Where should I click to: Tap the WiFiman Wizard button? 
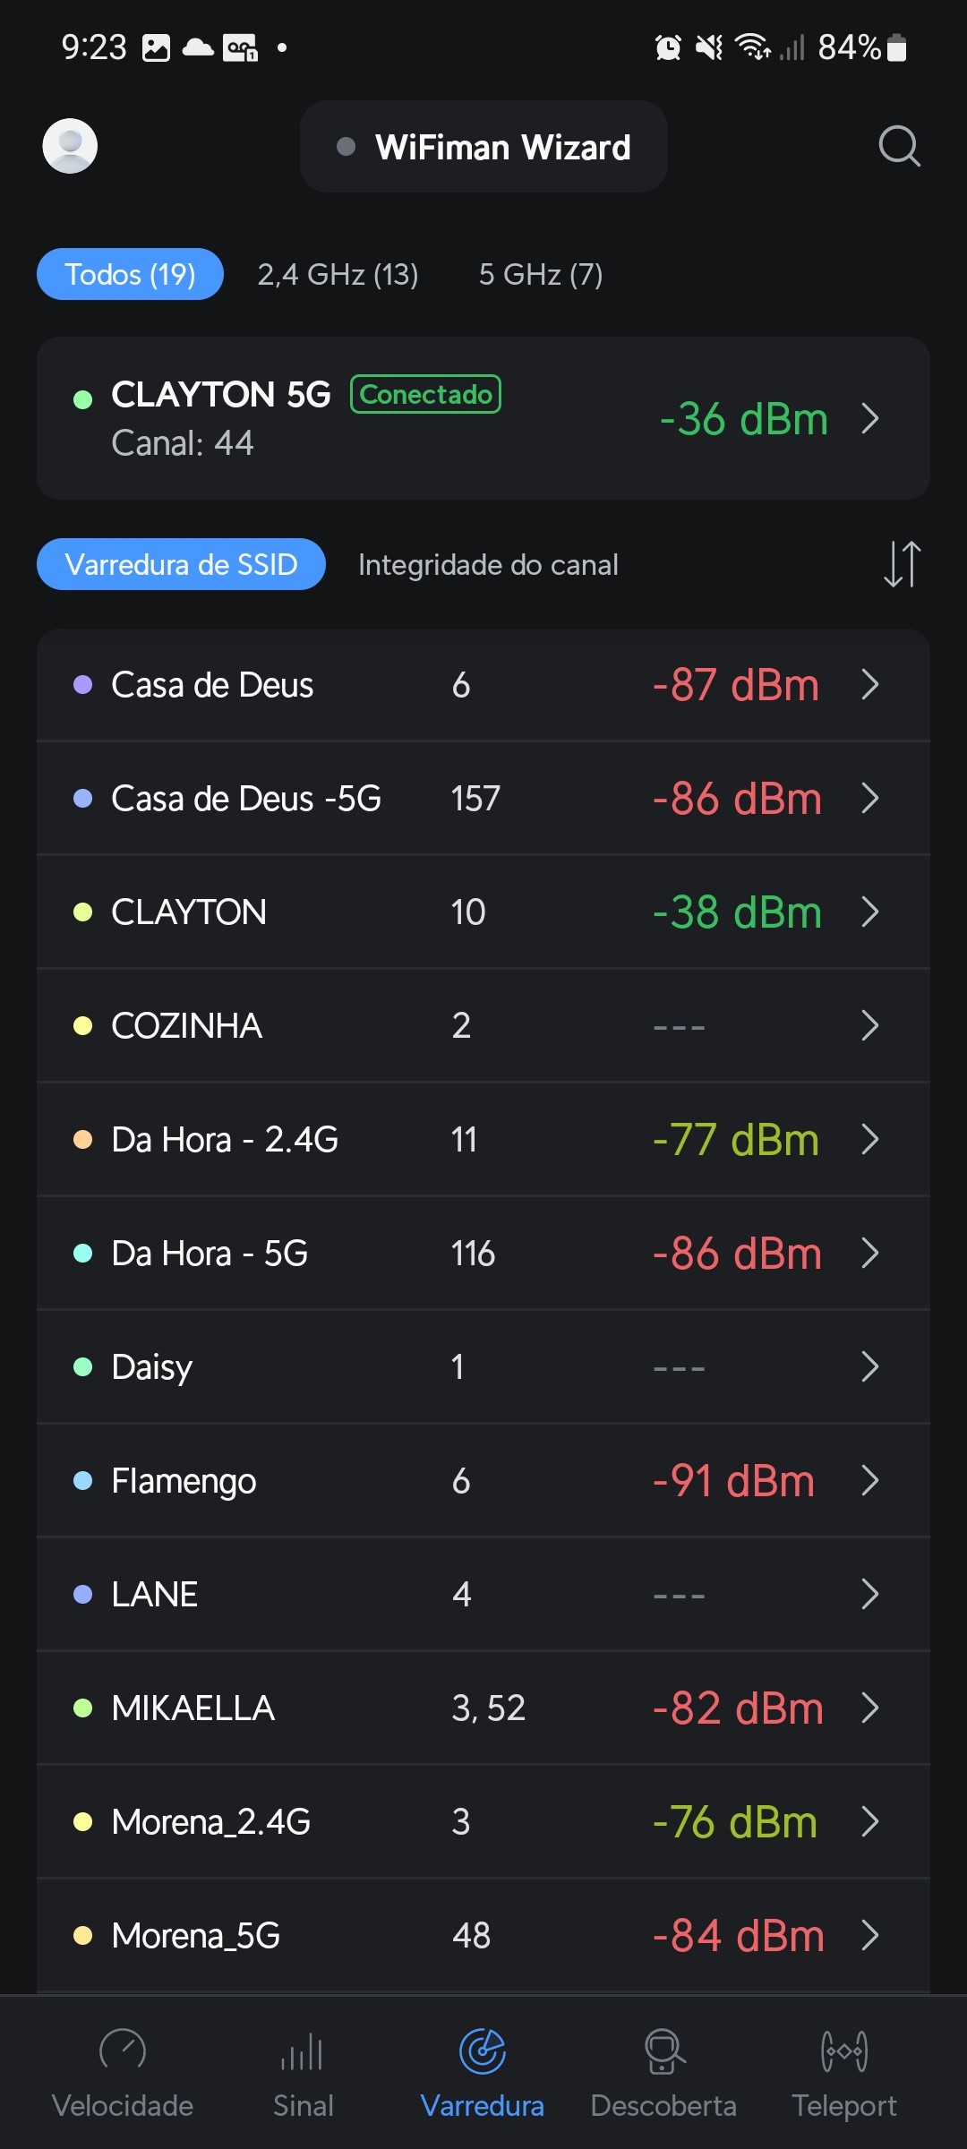point(483,147)
